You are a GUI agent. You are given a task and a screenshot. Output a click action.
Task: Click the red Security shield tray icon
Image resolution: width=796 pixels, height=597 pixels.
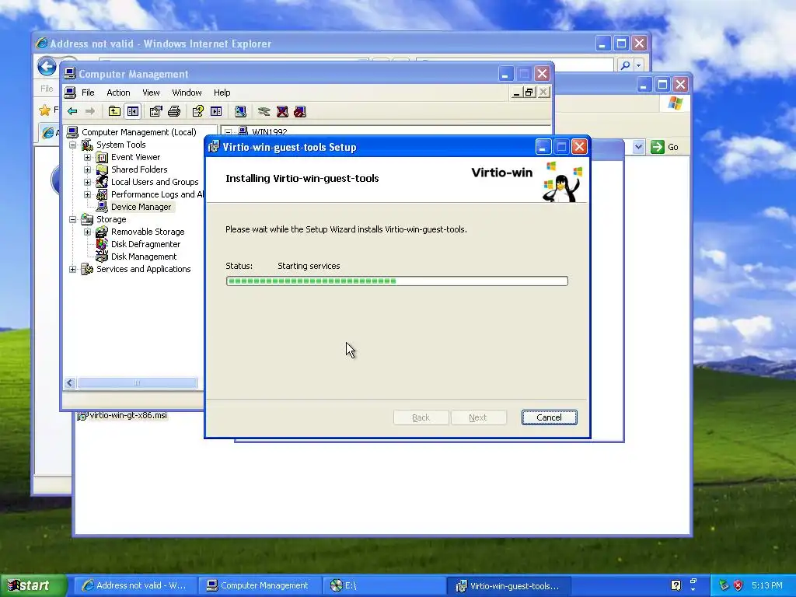click(738, 585)
